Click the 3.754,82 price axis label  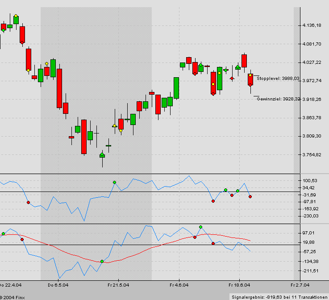[x=312, y=155]
